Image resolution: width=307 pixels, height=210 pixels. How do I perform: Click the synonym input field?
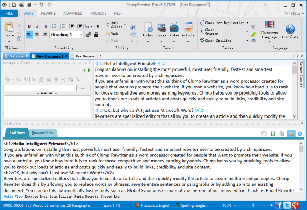[40, 88]
